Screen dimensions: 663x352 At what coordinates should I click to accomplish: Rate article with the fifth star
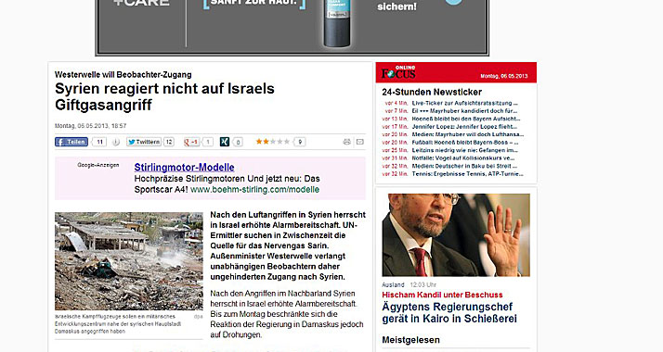tap(287, 142)
